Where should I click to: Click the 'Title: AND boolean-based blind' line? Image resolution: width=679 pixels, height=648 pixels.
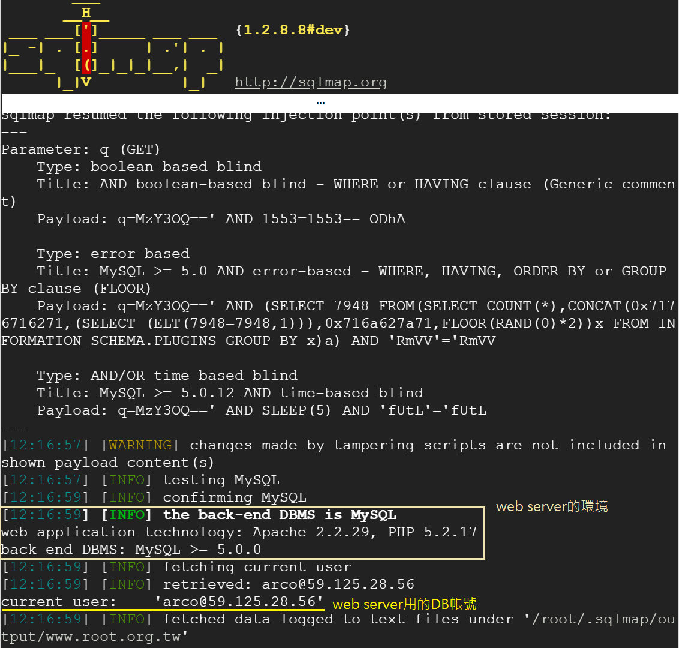point(356,184)
